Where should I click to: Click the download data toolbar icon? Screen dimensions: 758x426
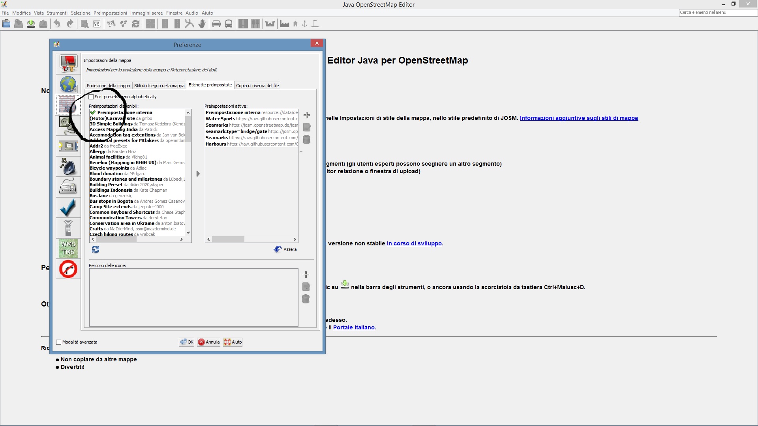click(x=31, y=24)
